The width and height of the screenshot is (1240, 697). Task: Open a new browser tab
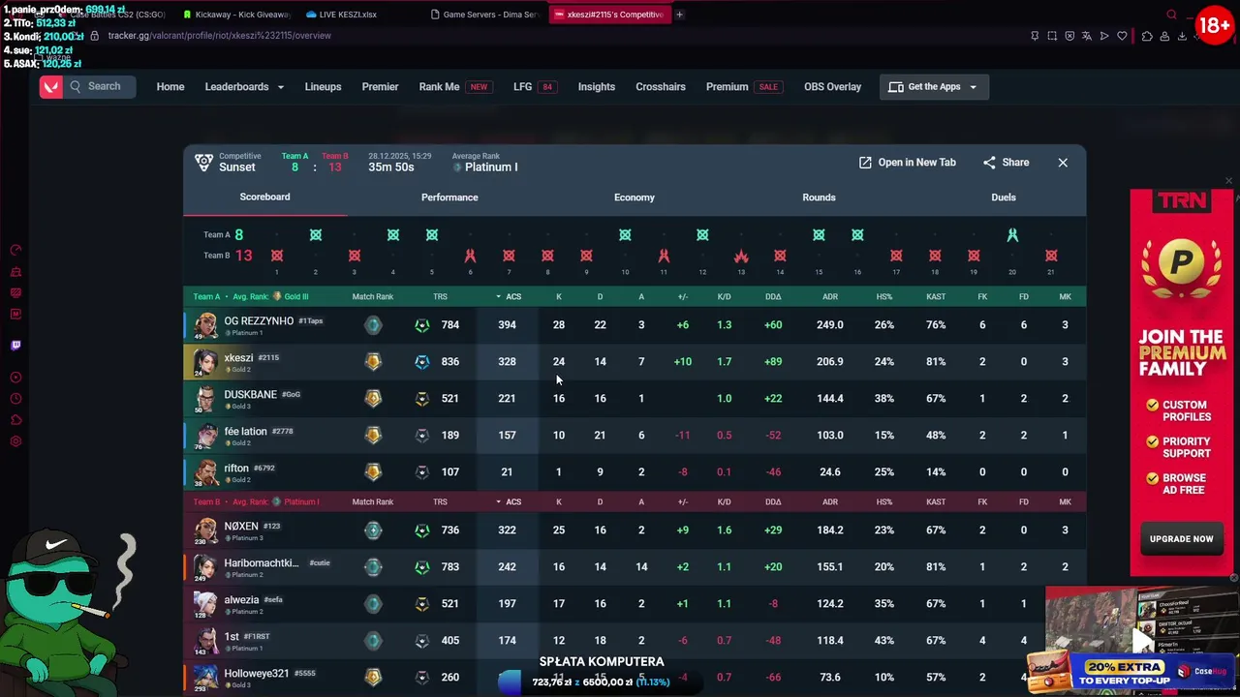[679, 15]
